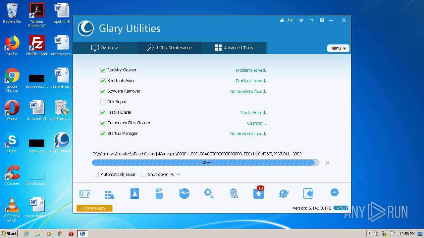Open the Glary Utilities desktop shortcut
The height and width of the screenshot is (238, 424).
click(62, 142)
